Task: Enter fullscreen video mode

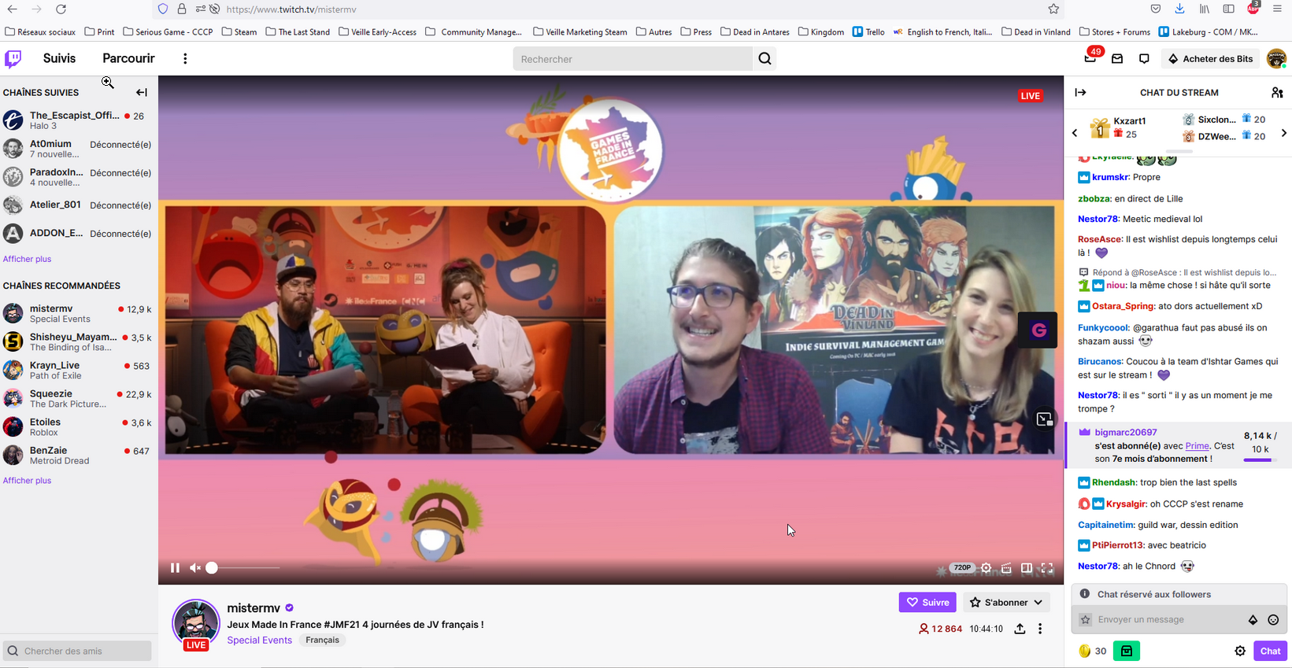Action: tap(1047, 568)
